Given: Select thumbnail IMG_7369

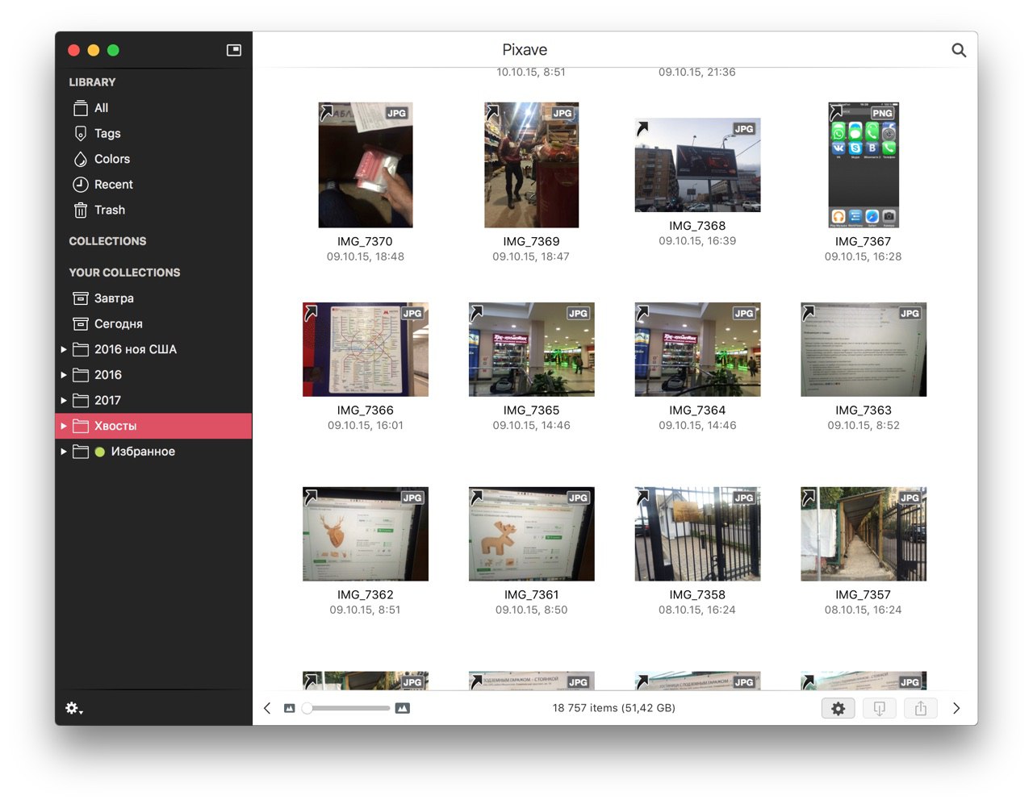Looking at the screenshot, I should click(531, 165).
